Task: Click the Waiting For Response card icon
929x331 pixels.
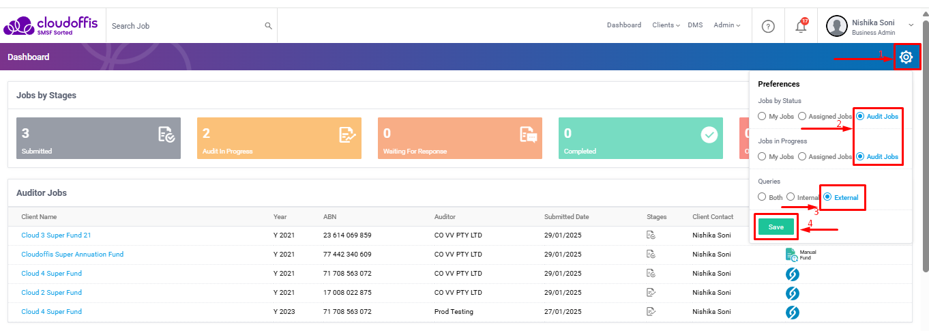Action: click(528, 134)
